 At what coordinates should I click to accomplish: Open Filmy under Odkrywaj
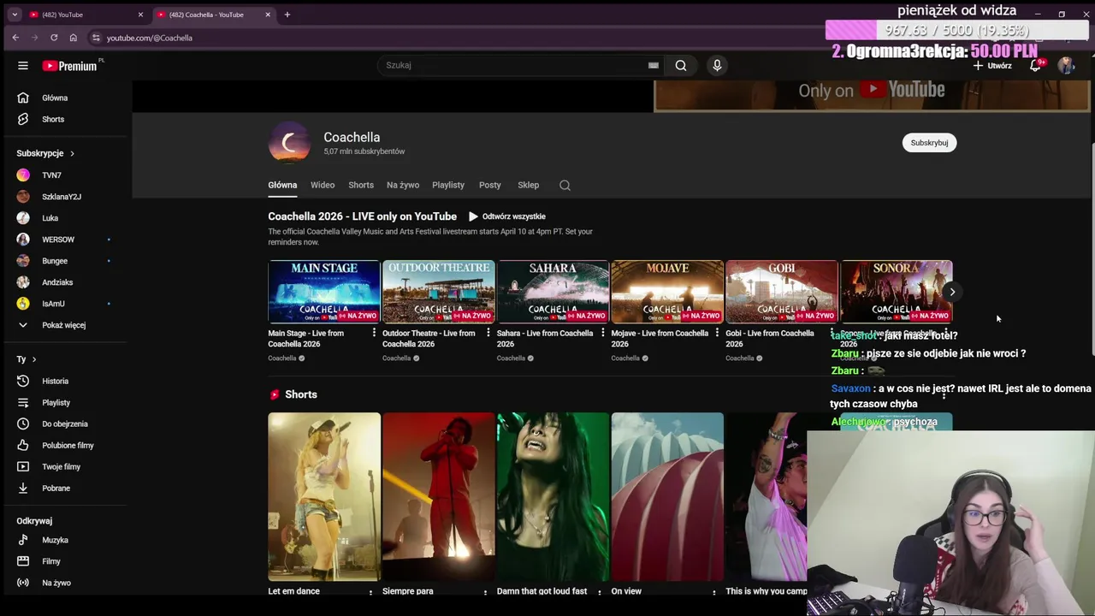click(x=64, y=561)
